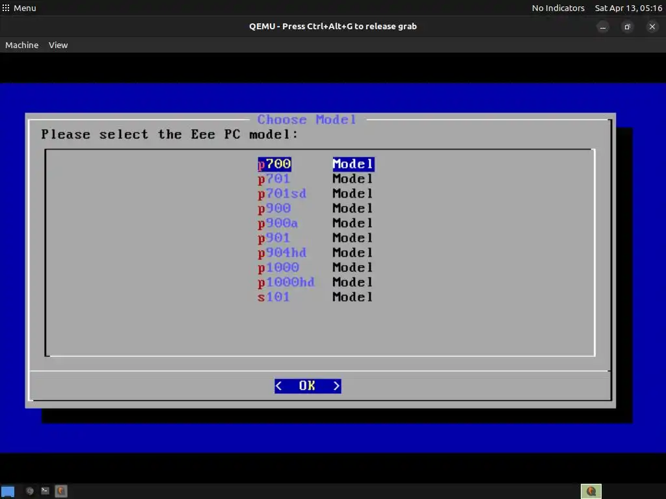Select the p1000hd model entry
The width and height of the screenshot is (666, 499).
315,283
